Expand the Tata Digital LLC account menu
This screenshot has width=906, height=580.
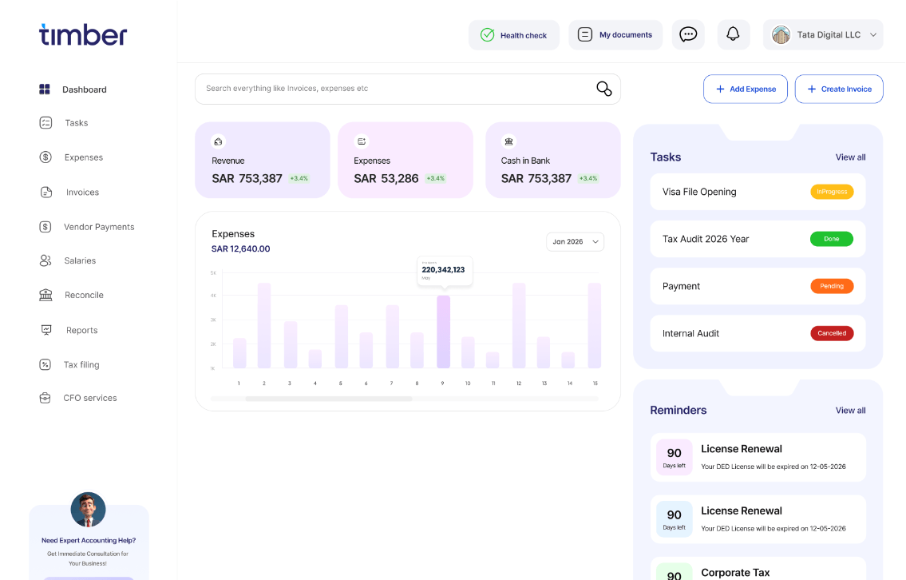pos(823,34)
